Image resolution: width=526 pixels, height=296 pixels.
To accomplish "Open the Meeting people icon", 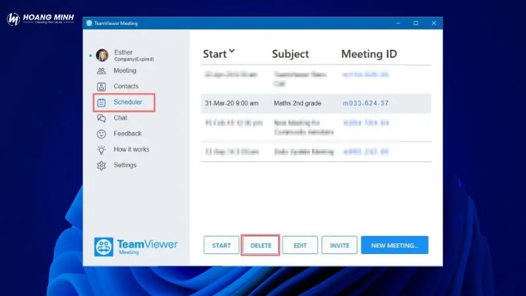I will click(x=101, y=71).
